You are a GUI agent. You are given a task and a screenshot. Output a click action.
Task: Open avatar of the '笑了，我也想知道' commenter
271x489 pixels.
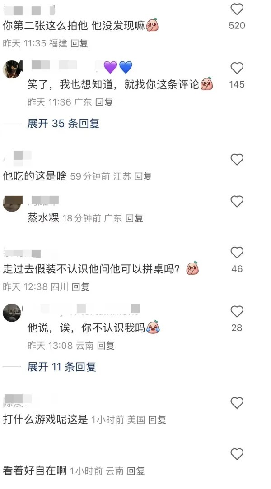(12, 69)
